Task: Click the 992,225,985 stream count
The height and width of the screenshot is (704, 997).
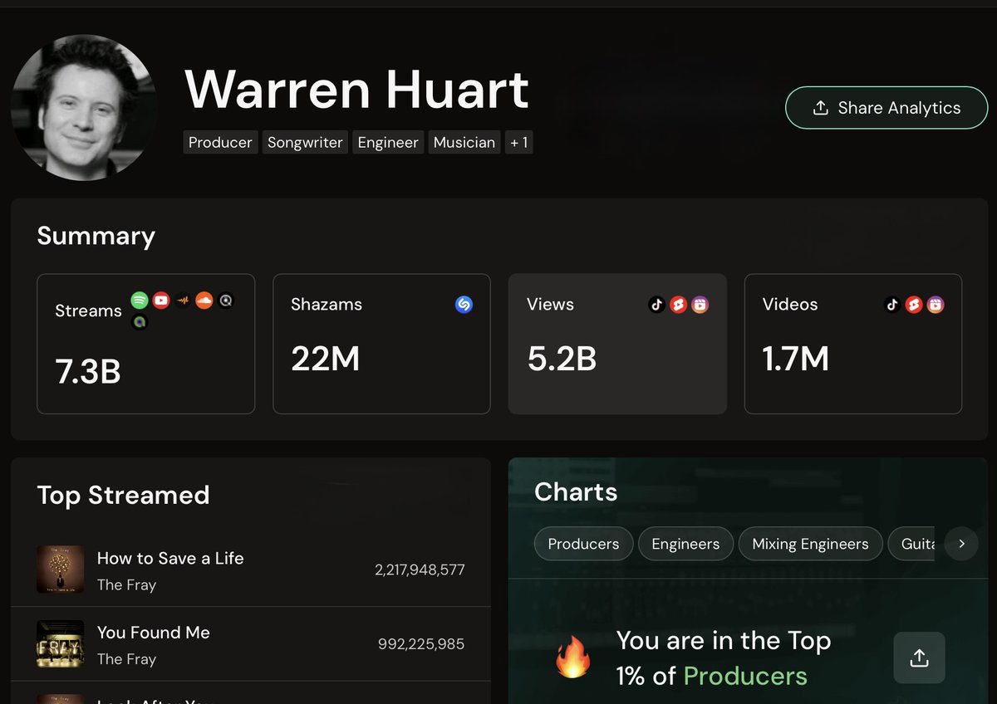Action: tap(421, 644)
